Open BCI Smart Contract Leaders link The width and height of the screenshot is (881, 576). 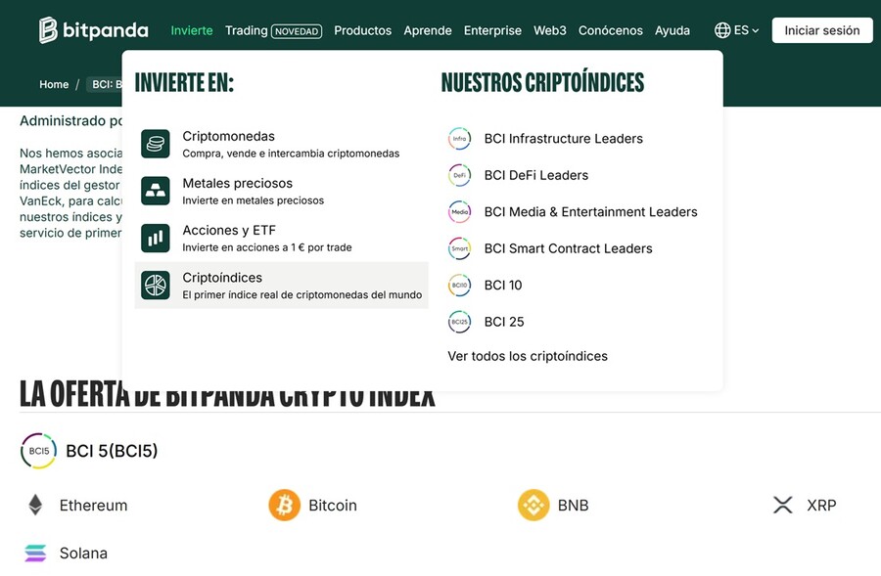(568, 248)
